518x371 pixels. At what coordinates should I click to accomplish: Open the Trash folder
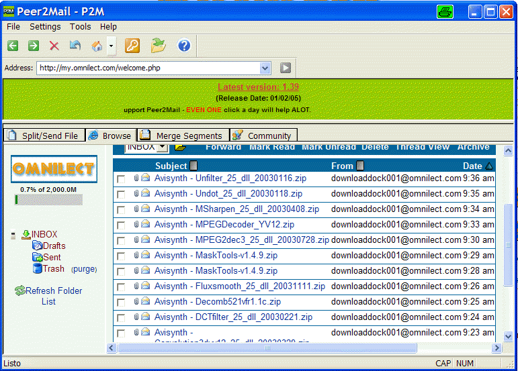pos(53,269)
